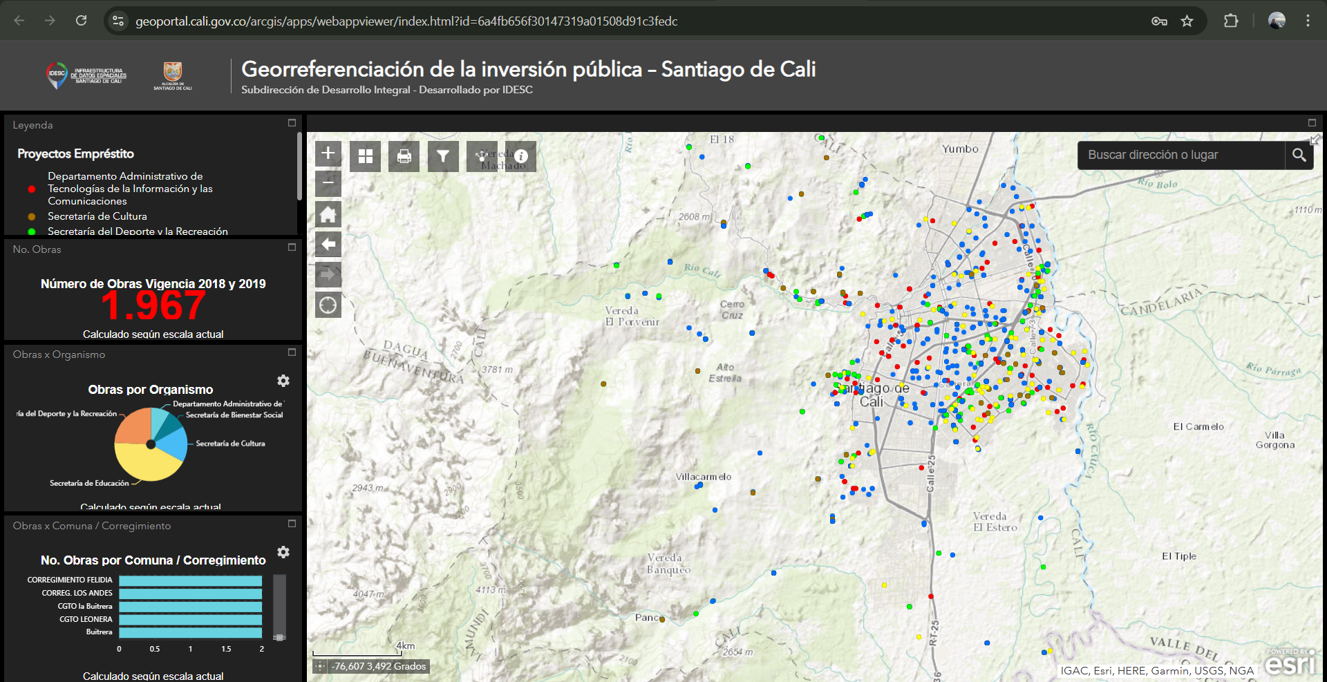Activate the find my location button
This screenshot has width=1327, height=682.
pos(328,305)
